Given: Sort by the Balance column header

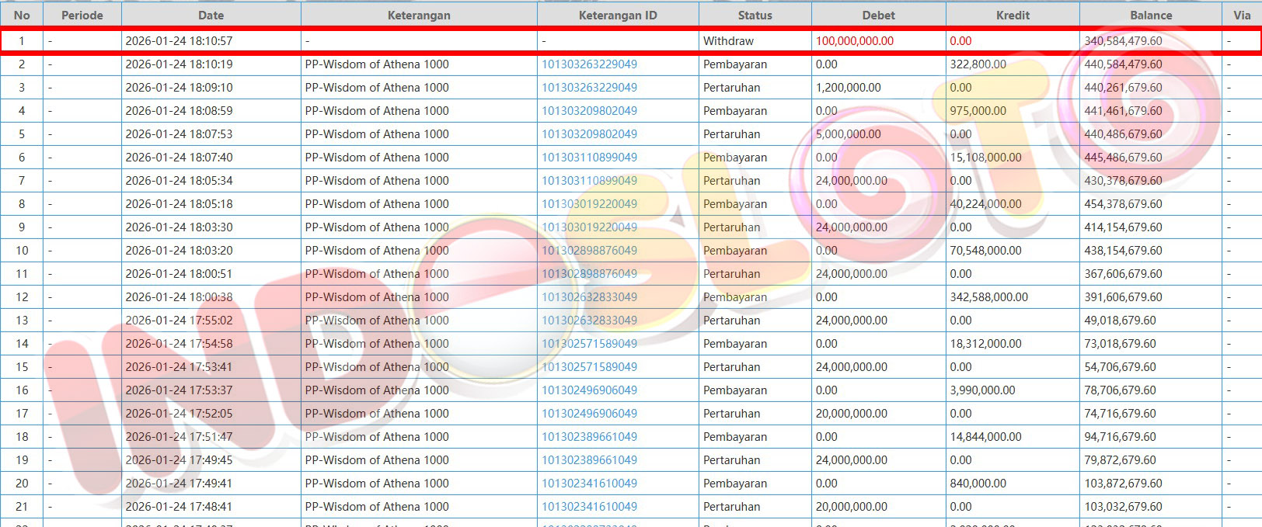Looking at the screenshot, I should [x=1150, y=15].
